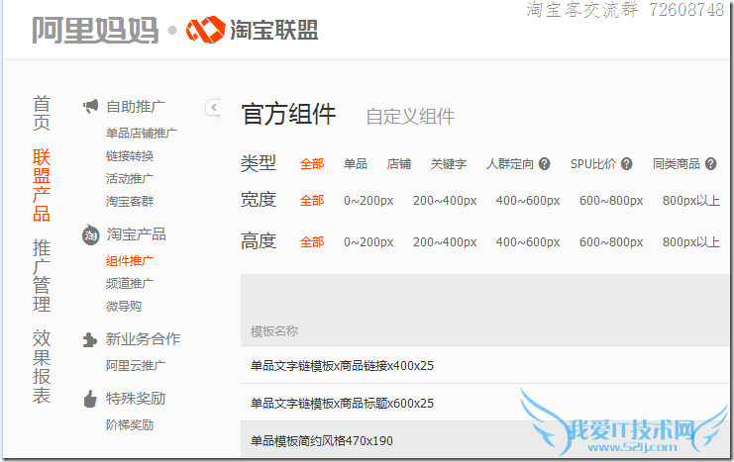Open the 自助推广 sidebar section
This screenshot has height=462, width=734.
click(x=136, y=107)
